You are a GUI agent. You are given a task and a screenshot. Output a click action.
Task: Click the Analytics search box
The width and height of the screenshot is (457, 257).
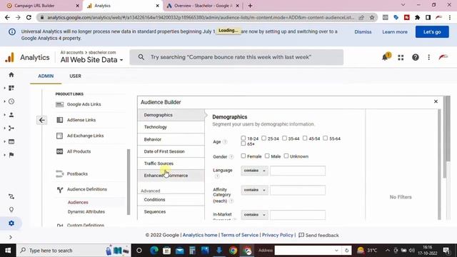(236, 57)
